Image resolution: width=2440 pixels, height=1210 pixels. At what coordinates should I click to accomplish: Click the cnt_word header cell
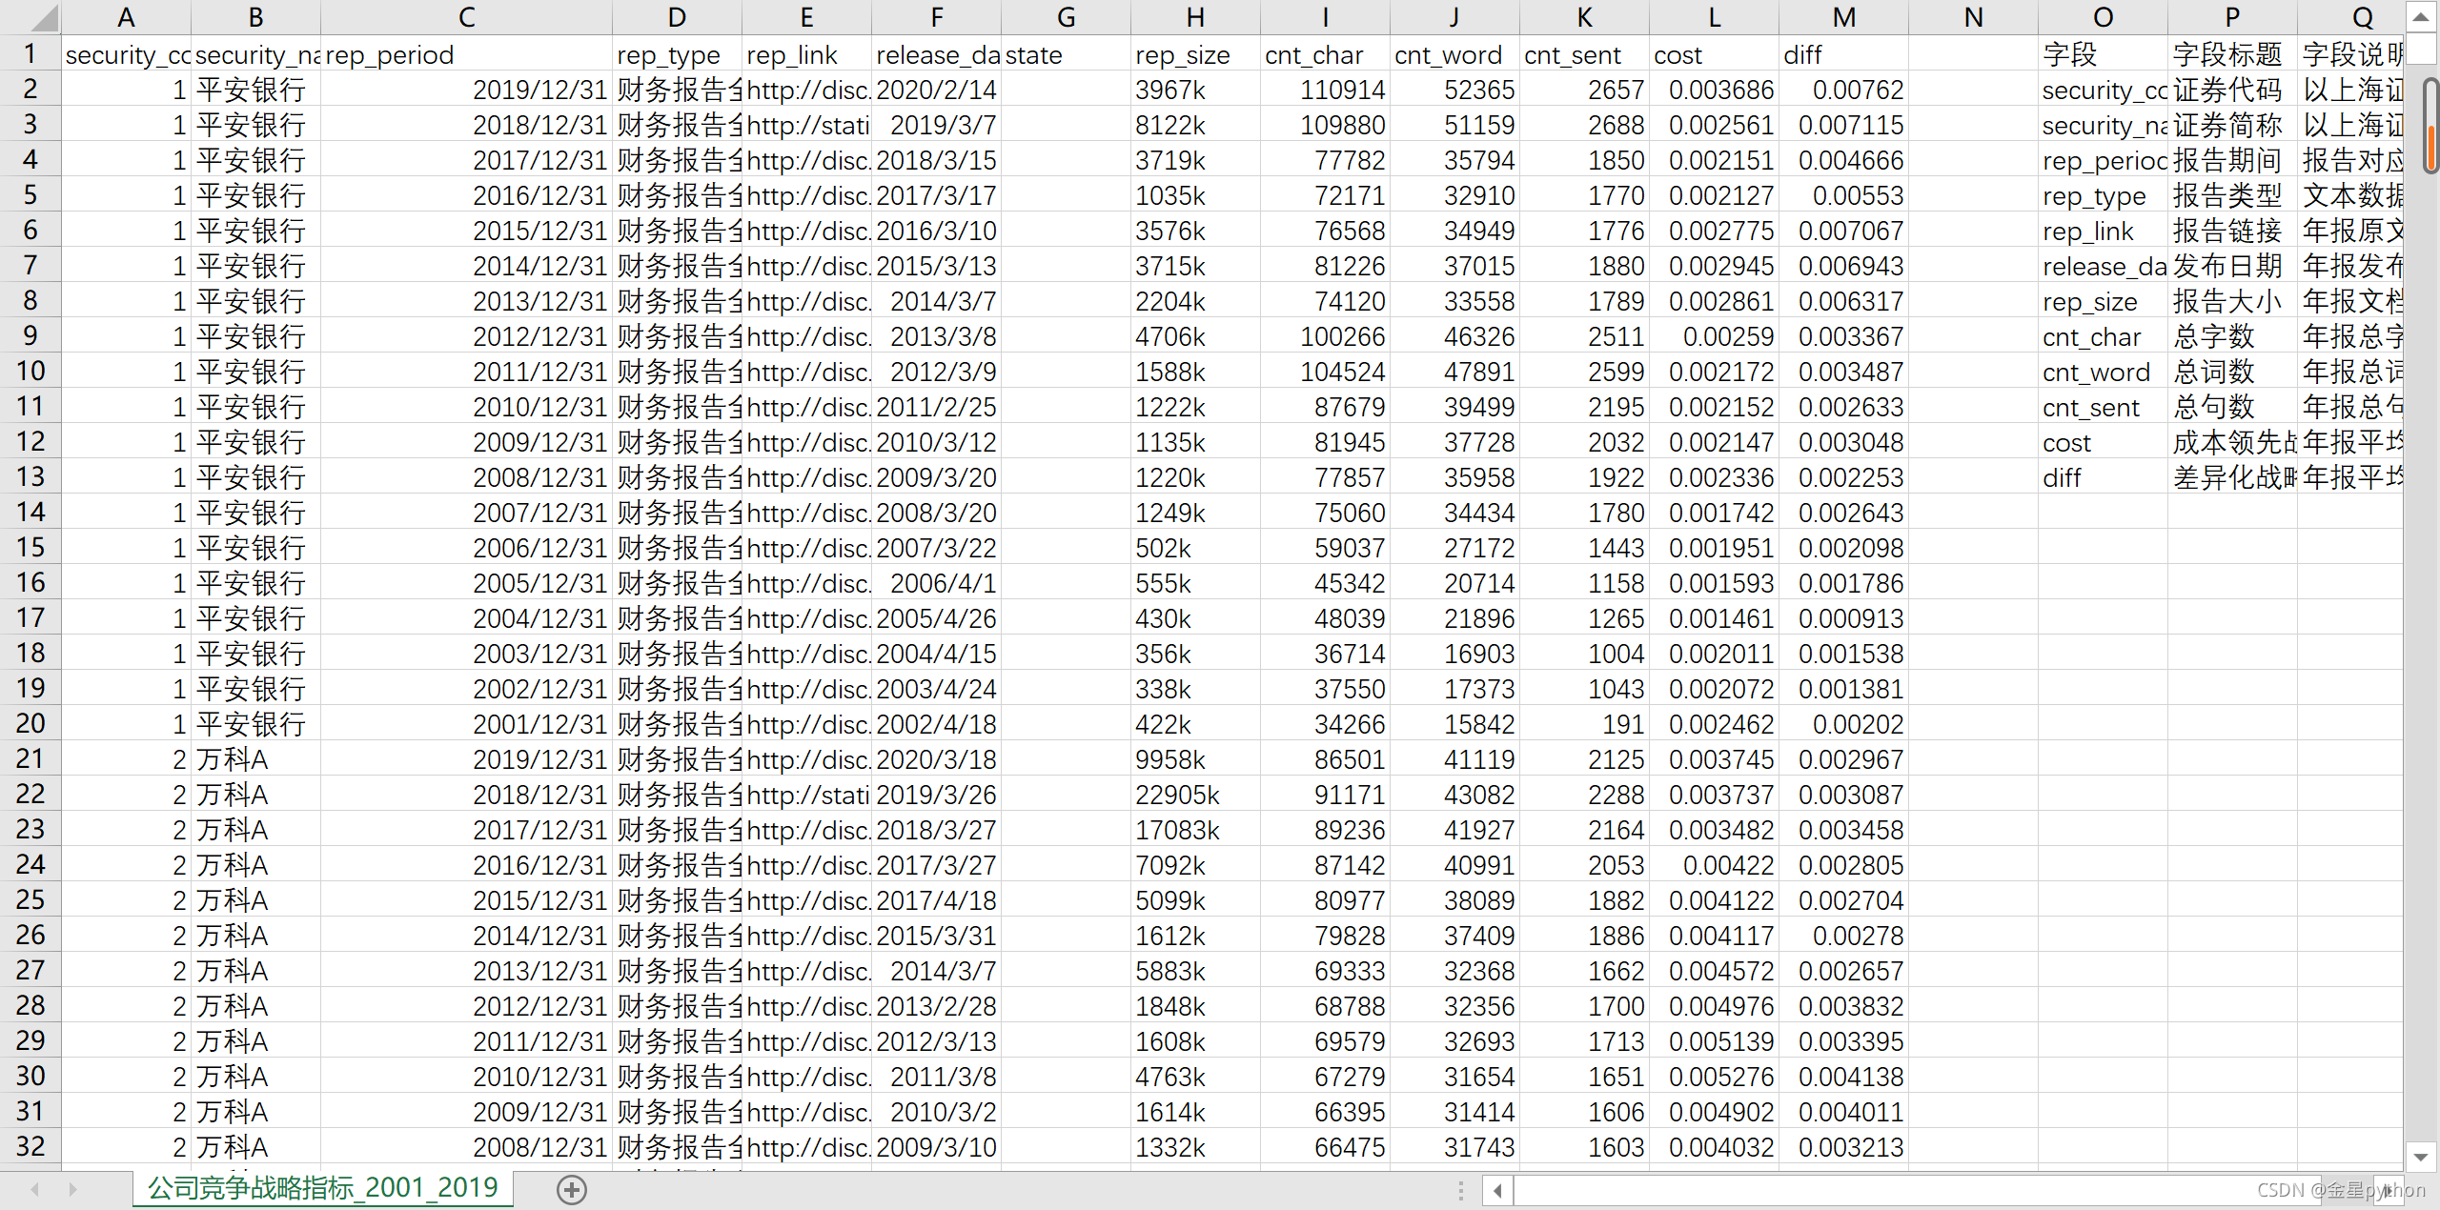tap(1454, 54)
